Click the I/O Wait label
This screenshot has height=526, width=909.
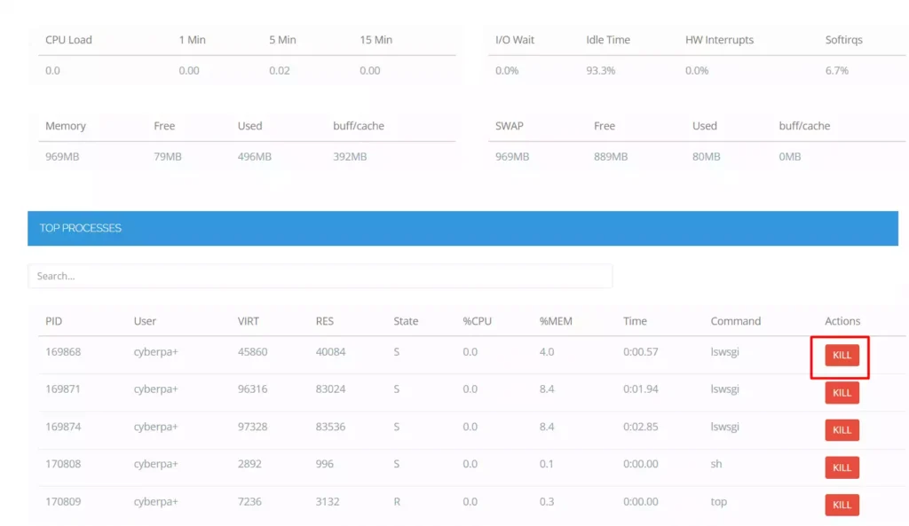click(515, 39)
